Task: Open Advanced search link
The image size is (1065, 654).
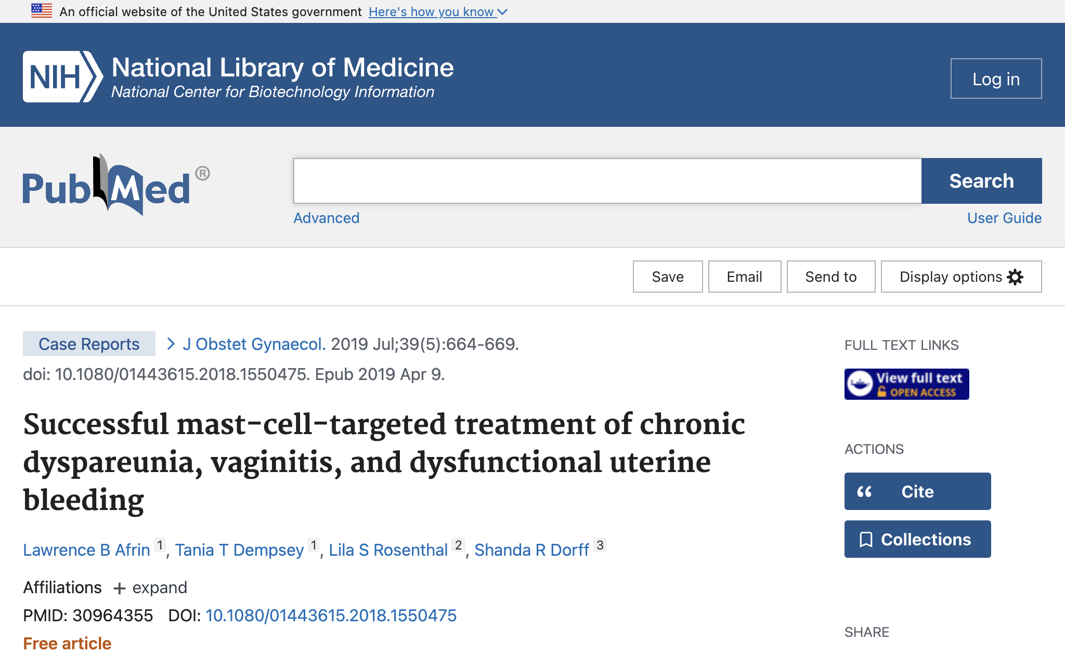Action: pyautogui.click(x=326, y=218)
